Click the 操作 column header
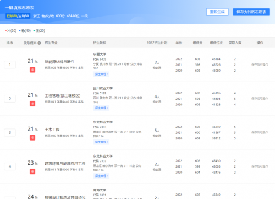This screenshot has width=275, height=199. coord(260,43)
